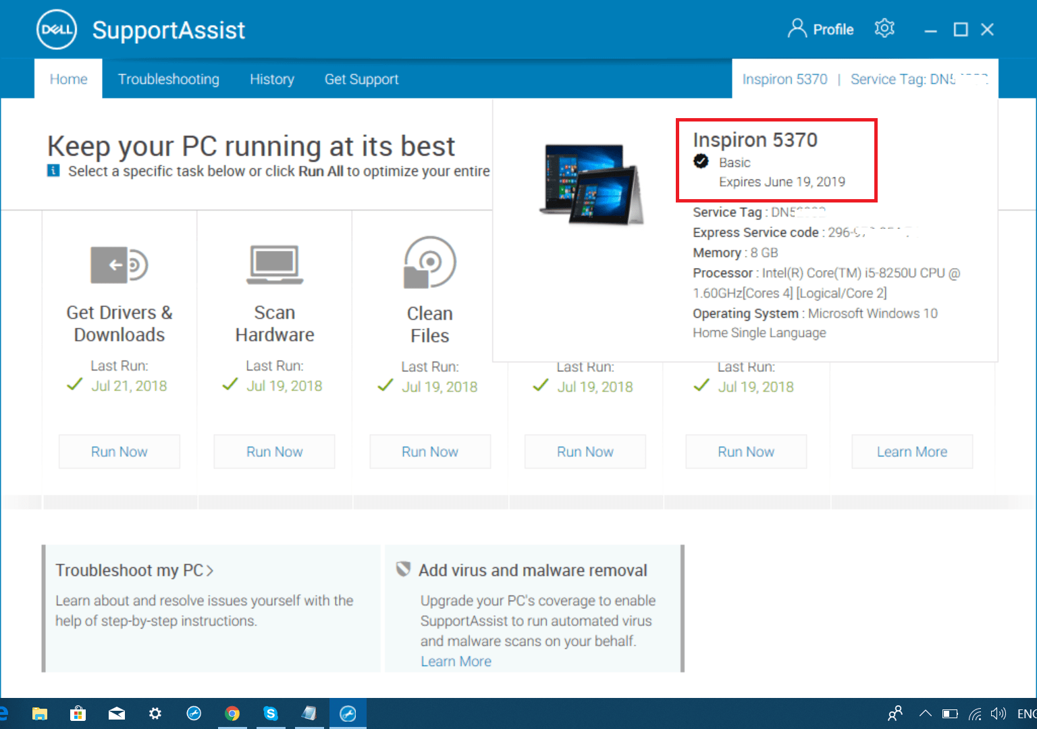Click the Get Drivers & Downloads icon
Image resolution: width=1037 pixels, height=729 pixels.
(x=119, y=265)
